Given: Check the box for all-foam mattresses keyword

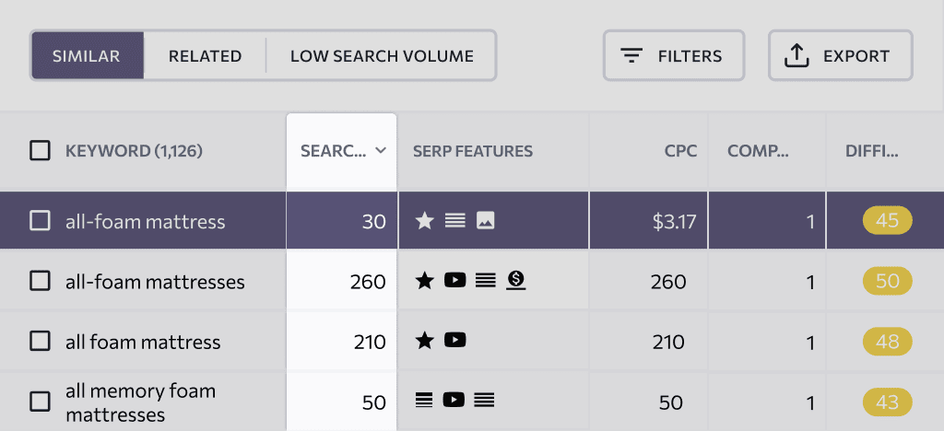Looking at the screenshot, I should 40,281.
